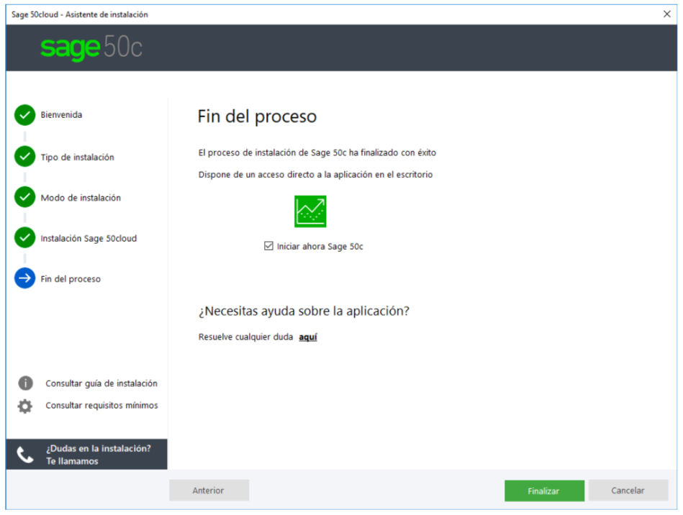The width and height of the screenshot is (683, 515).
Task: Click the sage 50c logo in header
Action: coord(91,47)
